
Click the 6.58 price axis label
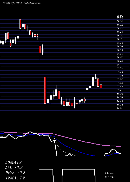click(120, 105)
